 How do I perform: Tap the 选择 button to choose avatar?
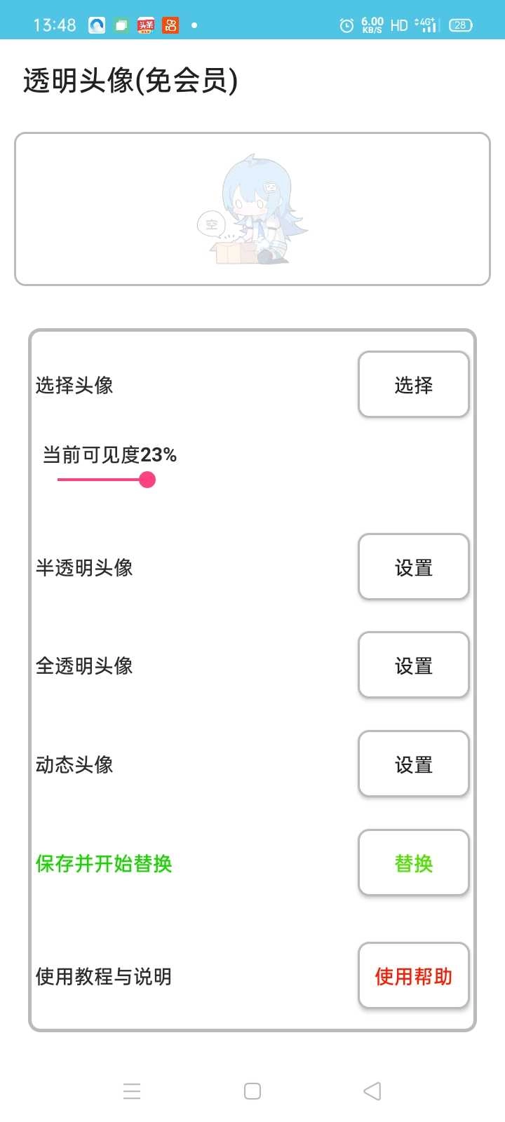(413, 384)
